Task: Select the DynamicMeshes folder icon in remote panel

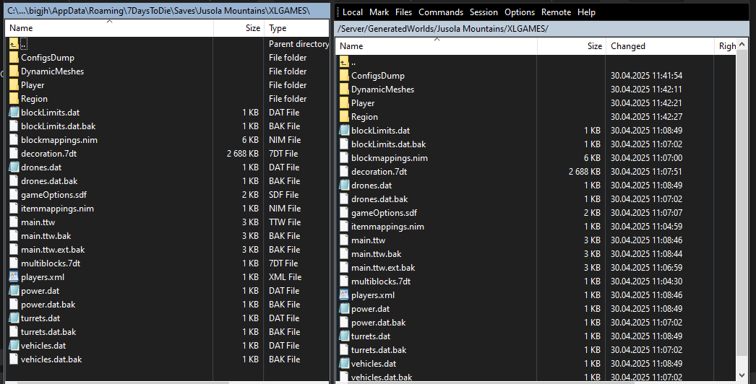Action: (x=344, y=90)
